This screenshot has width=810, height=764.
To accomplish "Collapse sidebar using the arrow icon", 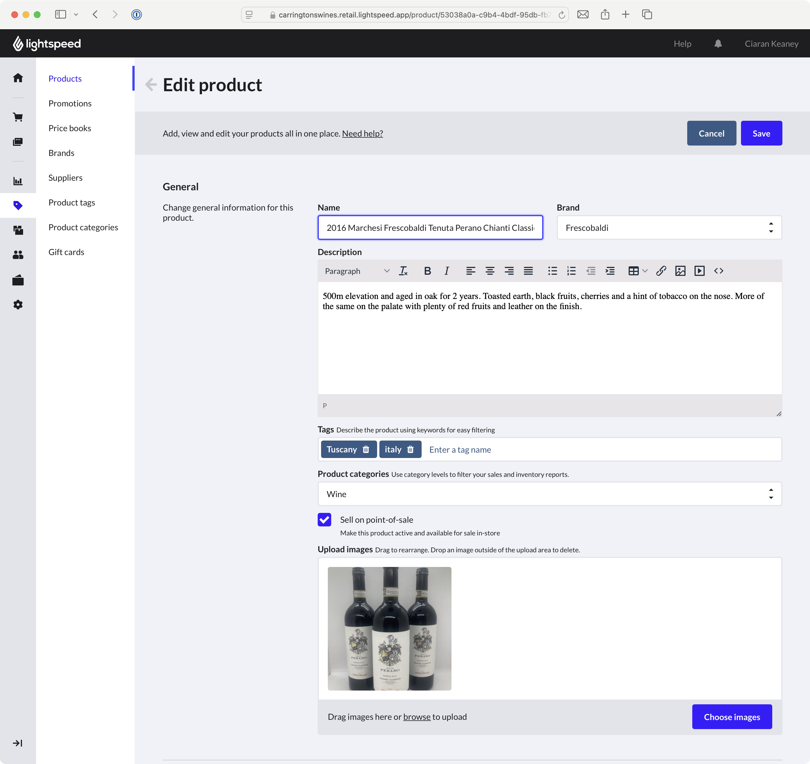I will (18, 743).
